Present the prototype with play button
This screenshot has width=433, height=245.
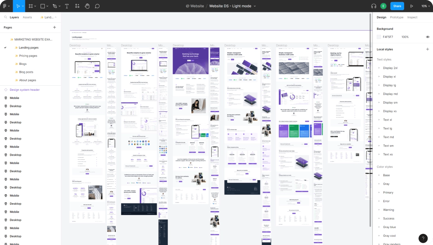coord(412,6)
